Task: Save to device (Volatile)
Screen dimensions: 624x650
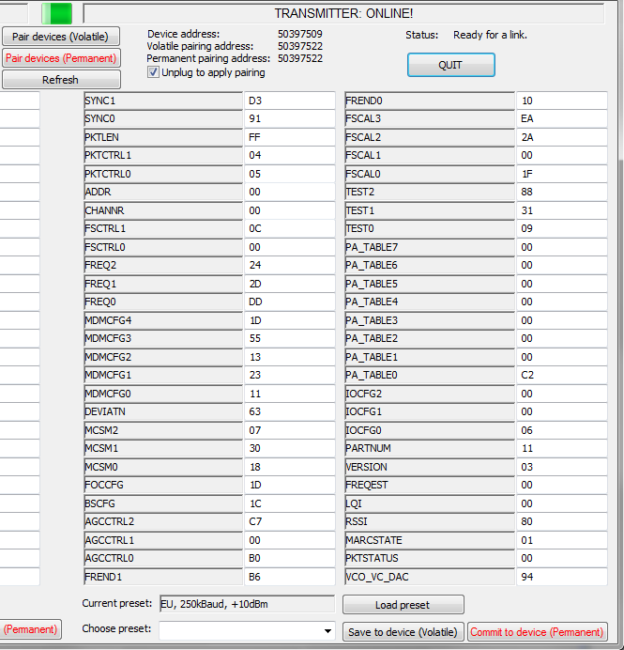Action: tap(403, 632)
